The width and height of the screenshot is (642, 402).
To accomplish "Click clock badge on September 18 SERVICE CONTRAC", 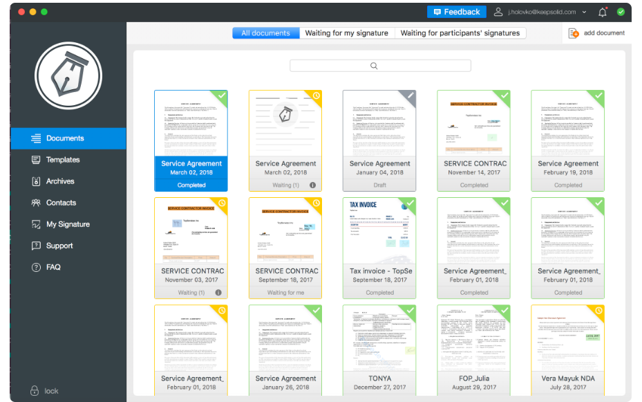I will (316, 203).
